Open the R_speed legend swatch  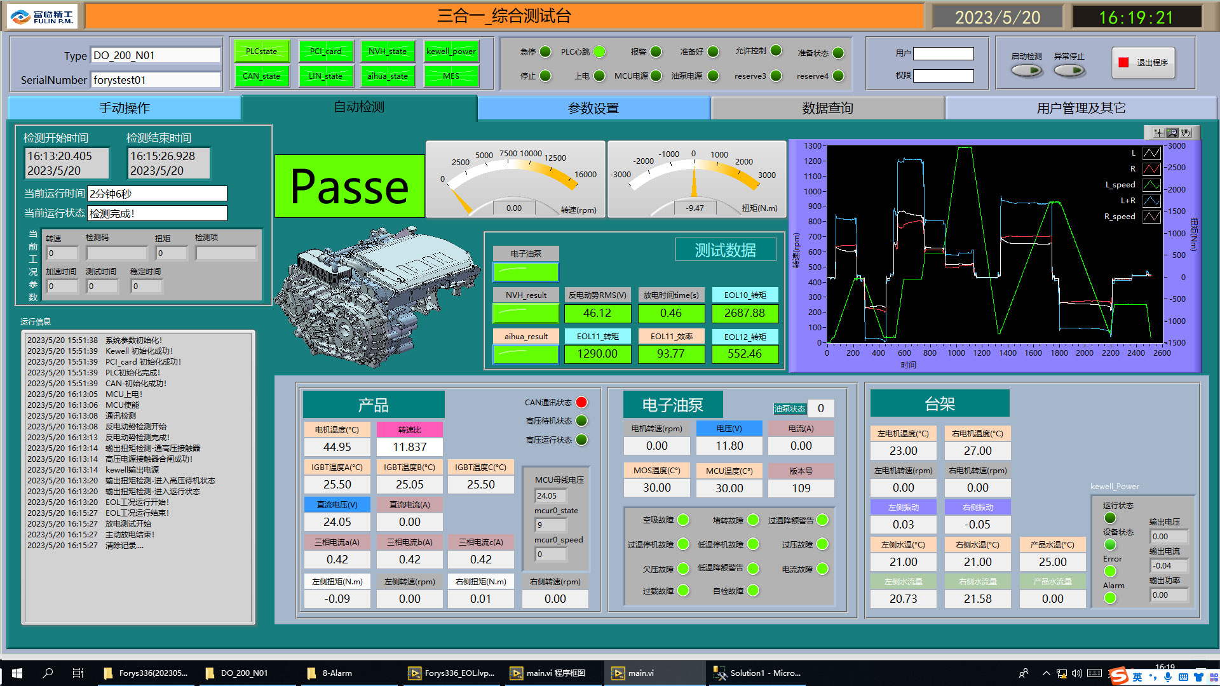pos(1151,217)
